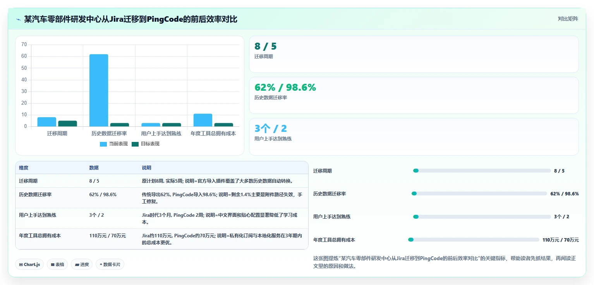Click the lightning icon beside the title
The width and height of the screenshot is (594, 285).
pyautogui.click(x=18, y=19)
